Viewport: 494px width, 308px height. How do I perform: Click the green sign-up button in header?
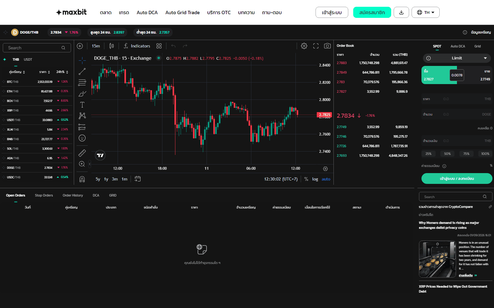tap(372, 12)
